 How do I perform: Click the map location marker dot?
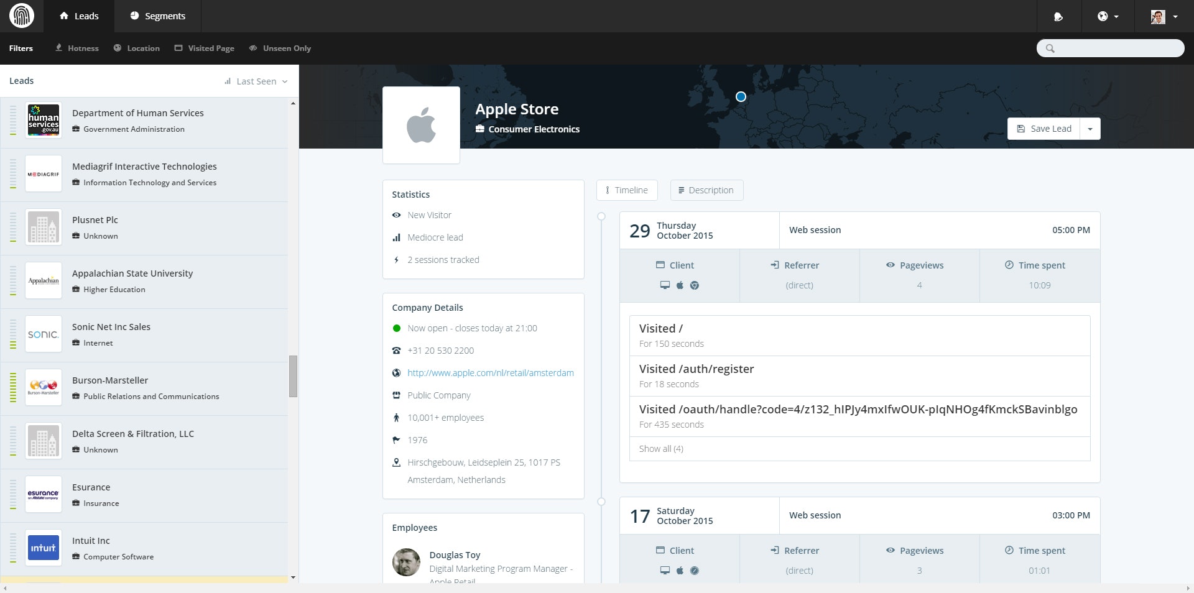point(741,96)
